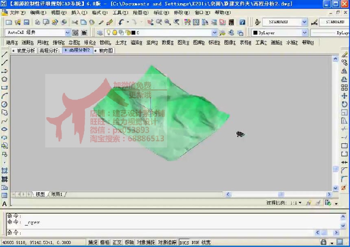Screen dimensions: 350x247
Task: Open the Layer Properties Manager icon
Action: click(99, 33)
